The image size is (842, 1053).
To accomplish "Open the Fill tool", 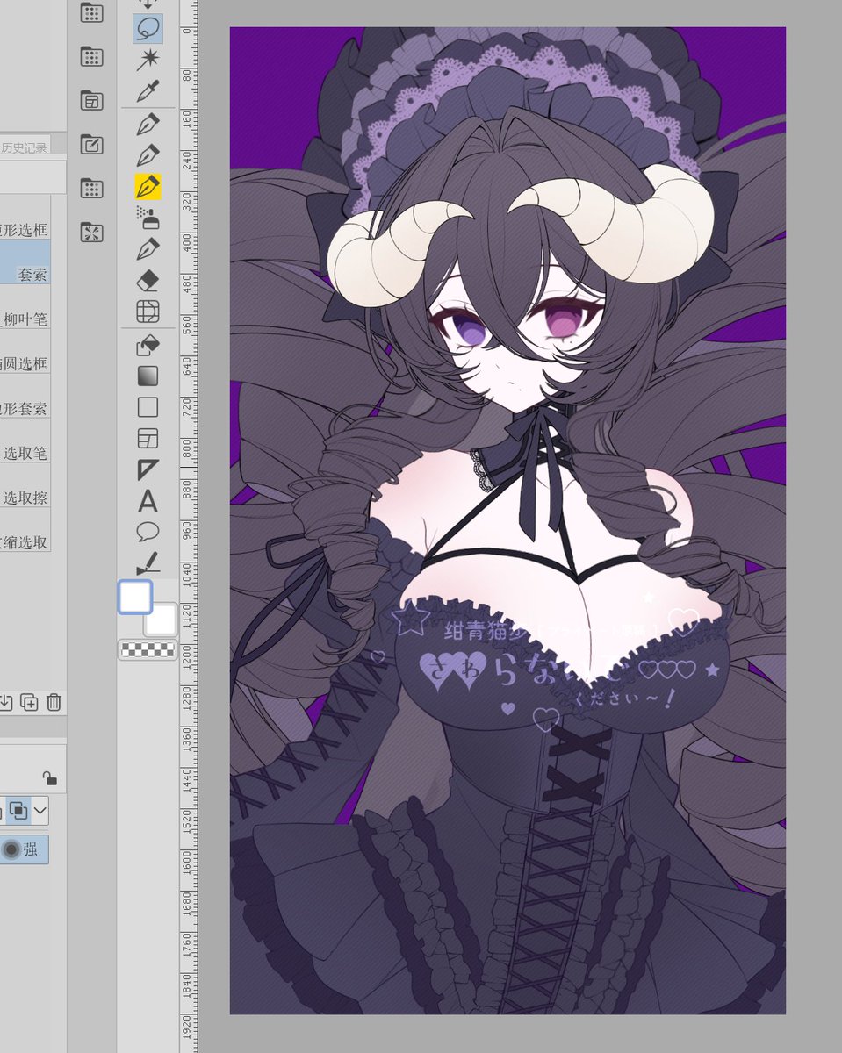I will (148, 342).
